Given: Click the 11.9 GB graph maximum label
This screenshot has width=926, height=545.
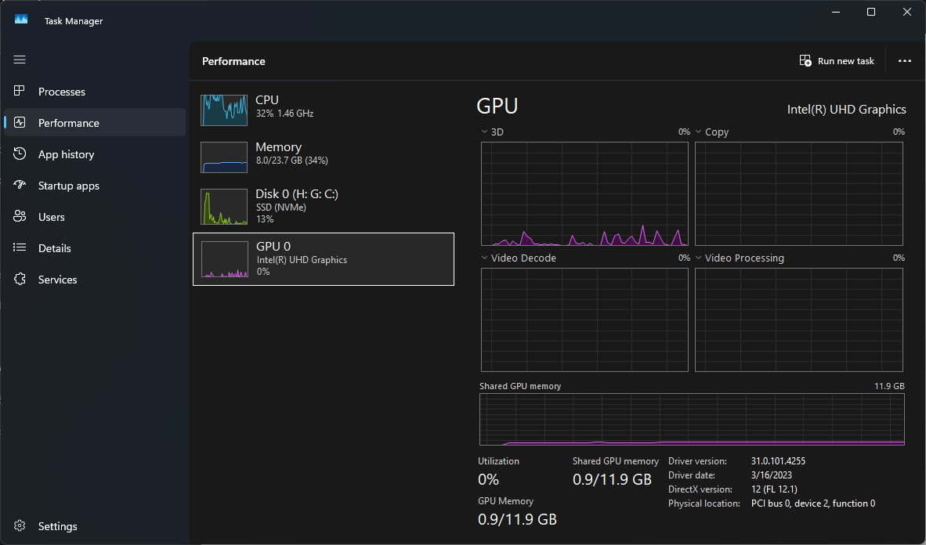Looking at the screenshot, I should coord(889,386).
